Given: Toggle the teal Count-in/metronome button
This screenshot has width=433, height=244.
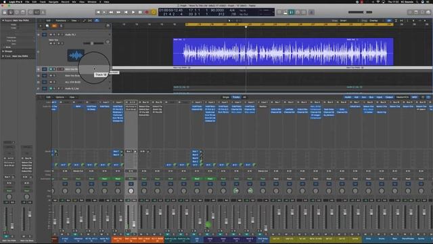Looking at the screenshot, I should 292,12.
